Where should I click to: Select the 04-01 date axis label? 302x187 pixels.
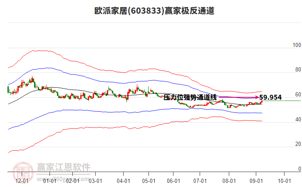pyautogui.click(x=123, y=181)
